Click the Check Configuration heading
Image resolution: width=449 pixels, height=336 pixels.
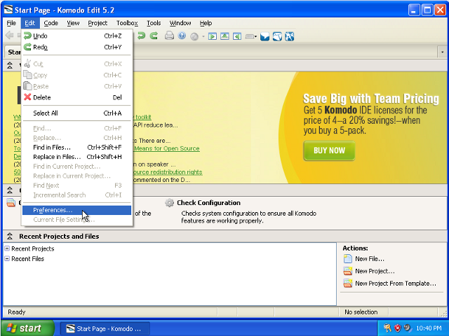[x=209, y=203]
